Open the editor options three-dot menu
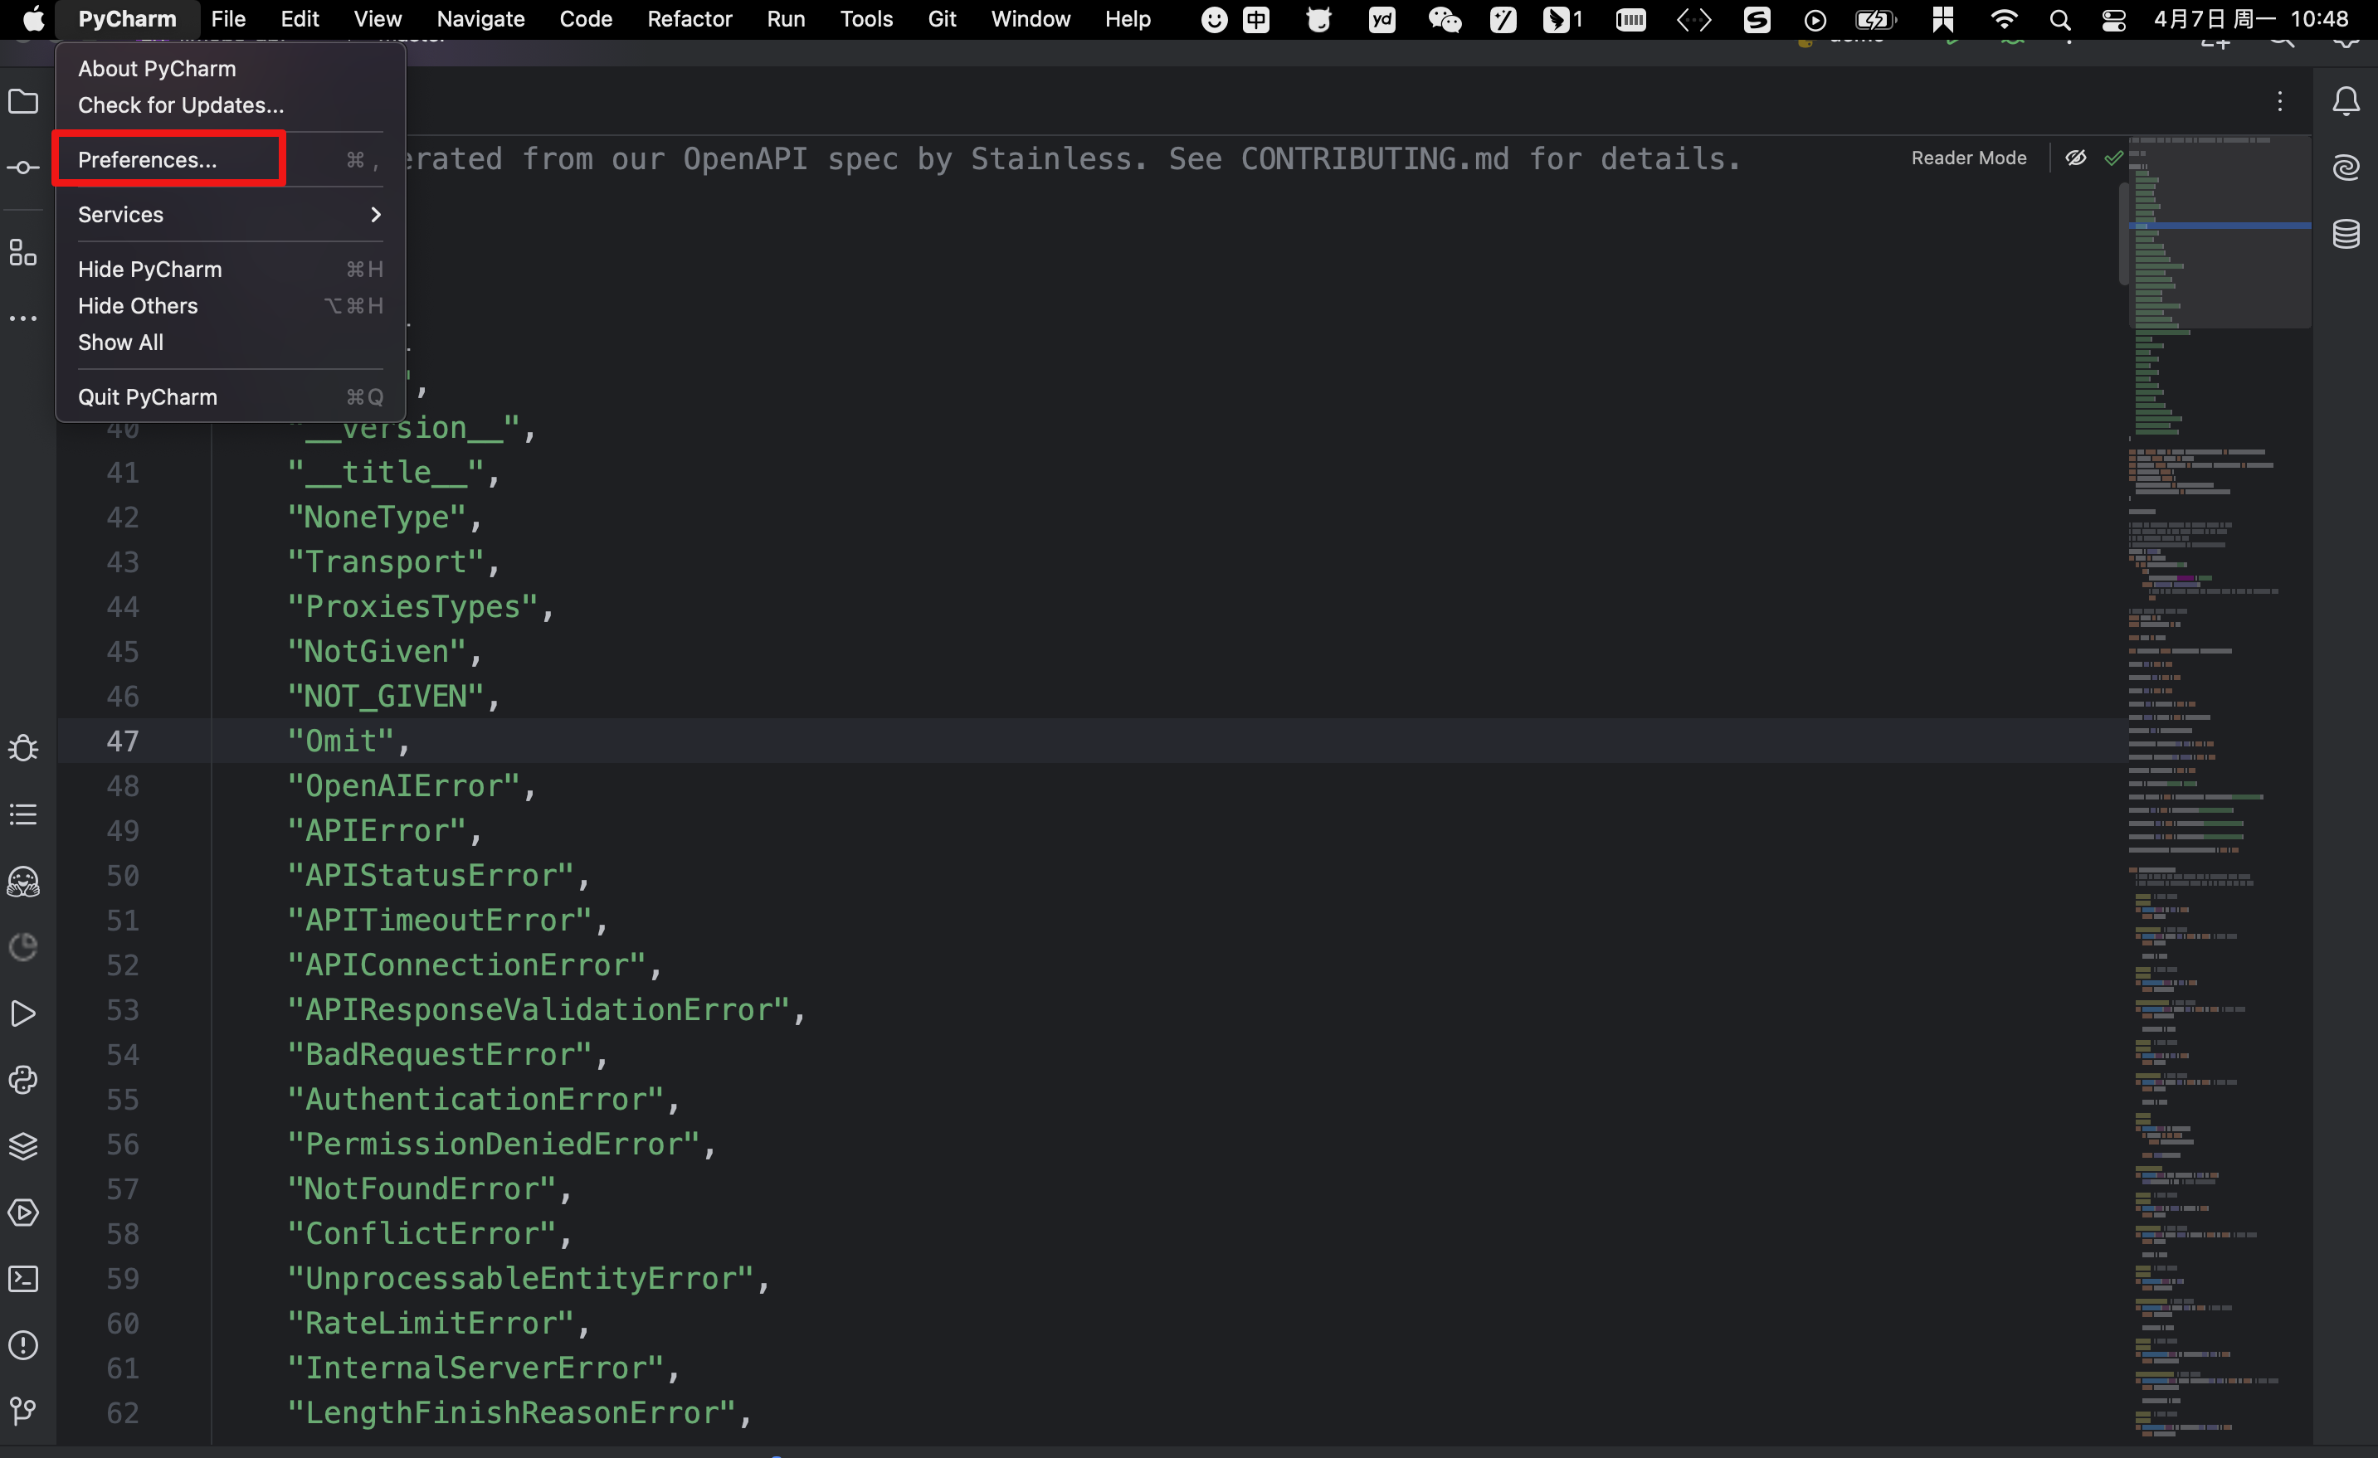2378x1458 pixels. [2279, 101]
